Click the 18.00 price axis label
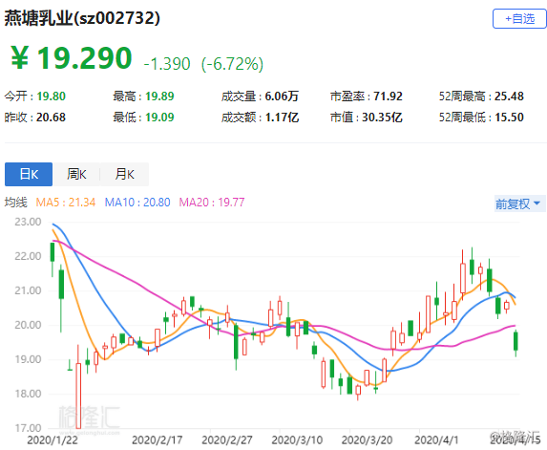 coord(28,394)
